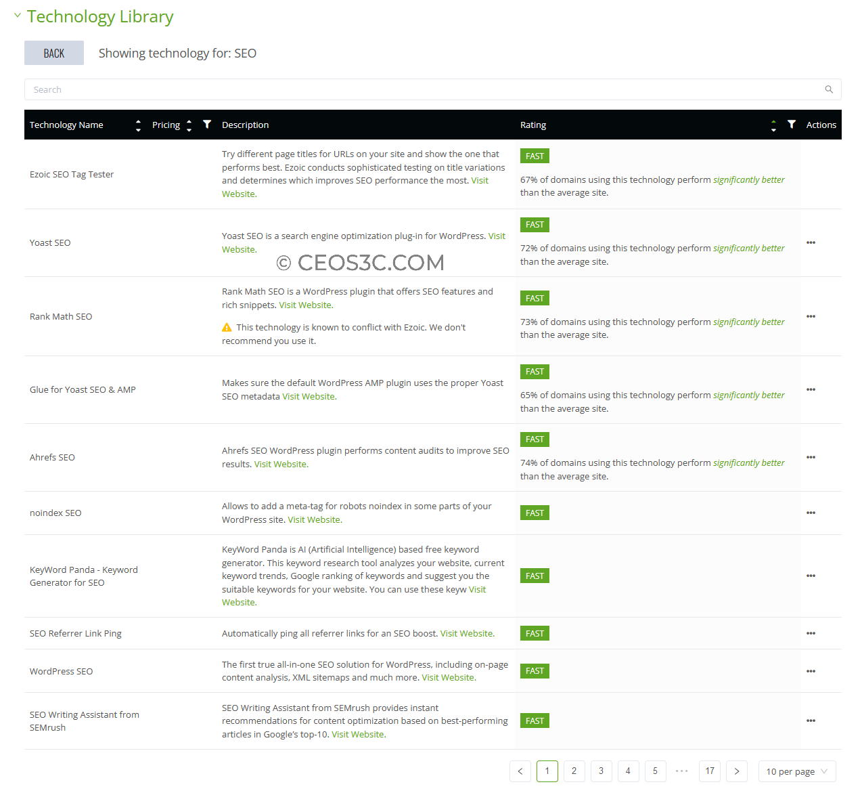Visit Website link for Ezoic SEO Tag Tester
Image resolution: width=862 pixels, height=795 pixels.
coord(480,181)
